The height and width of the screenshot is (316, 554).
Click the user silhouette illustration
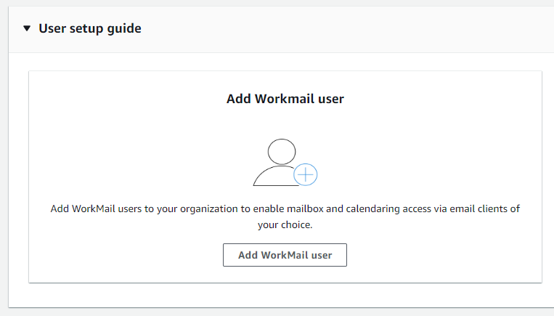281,163
